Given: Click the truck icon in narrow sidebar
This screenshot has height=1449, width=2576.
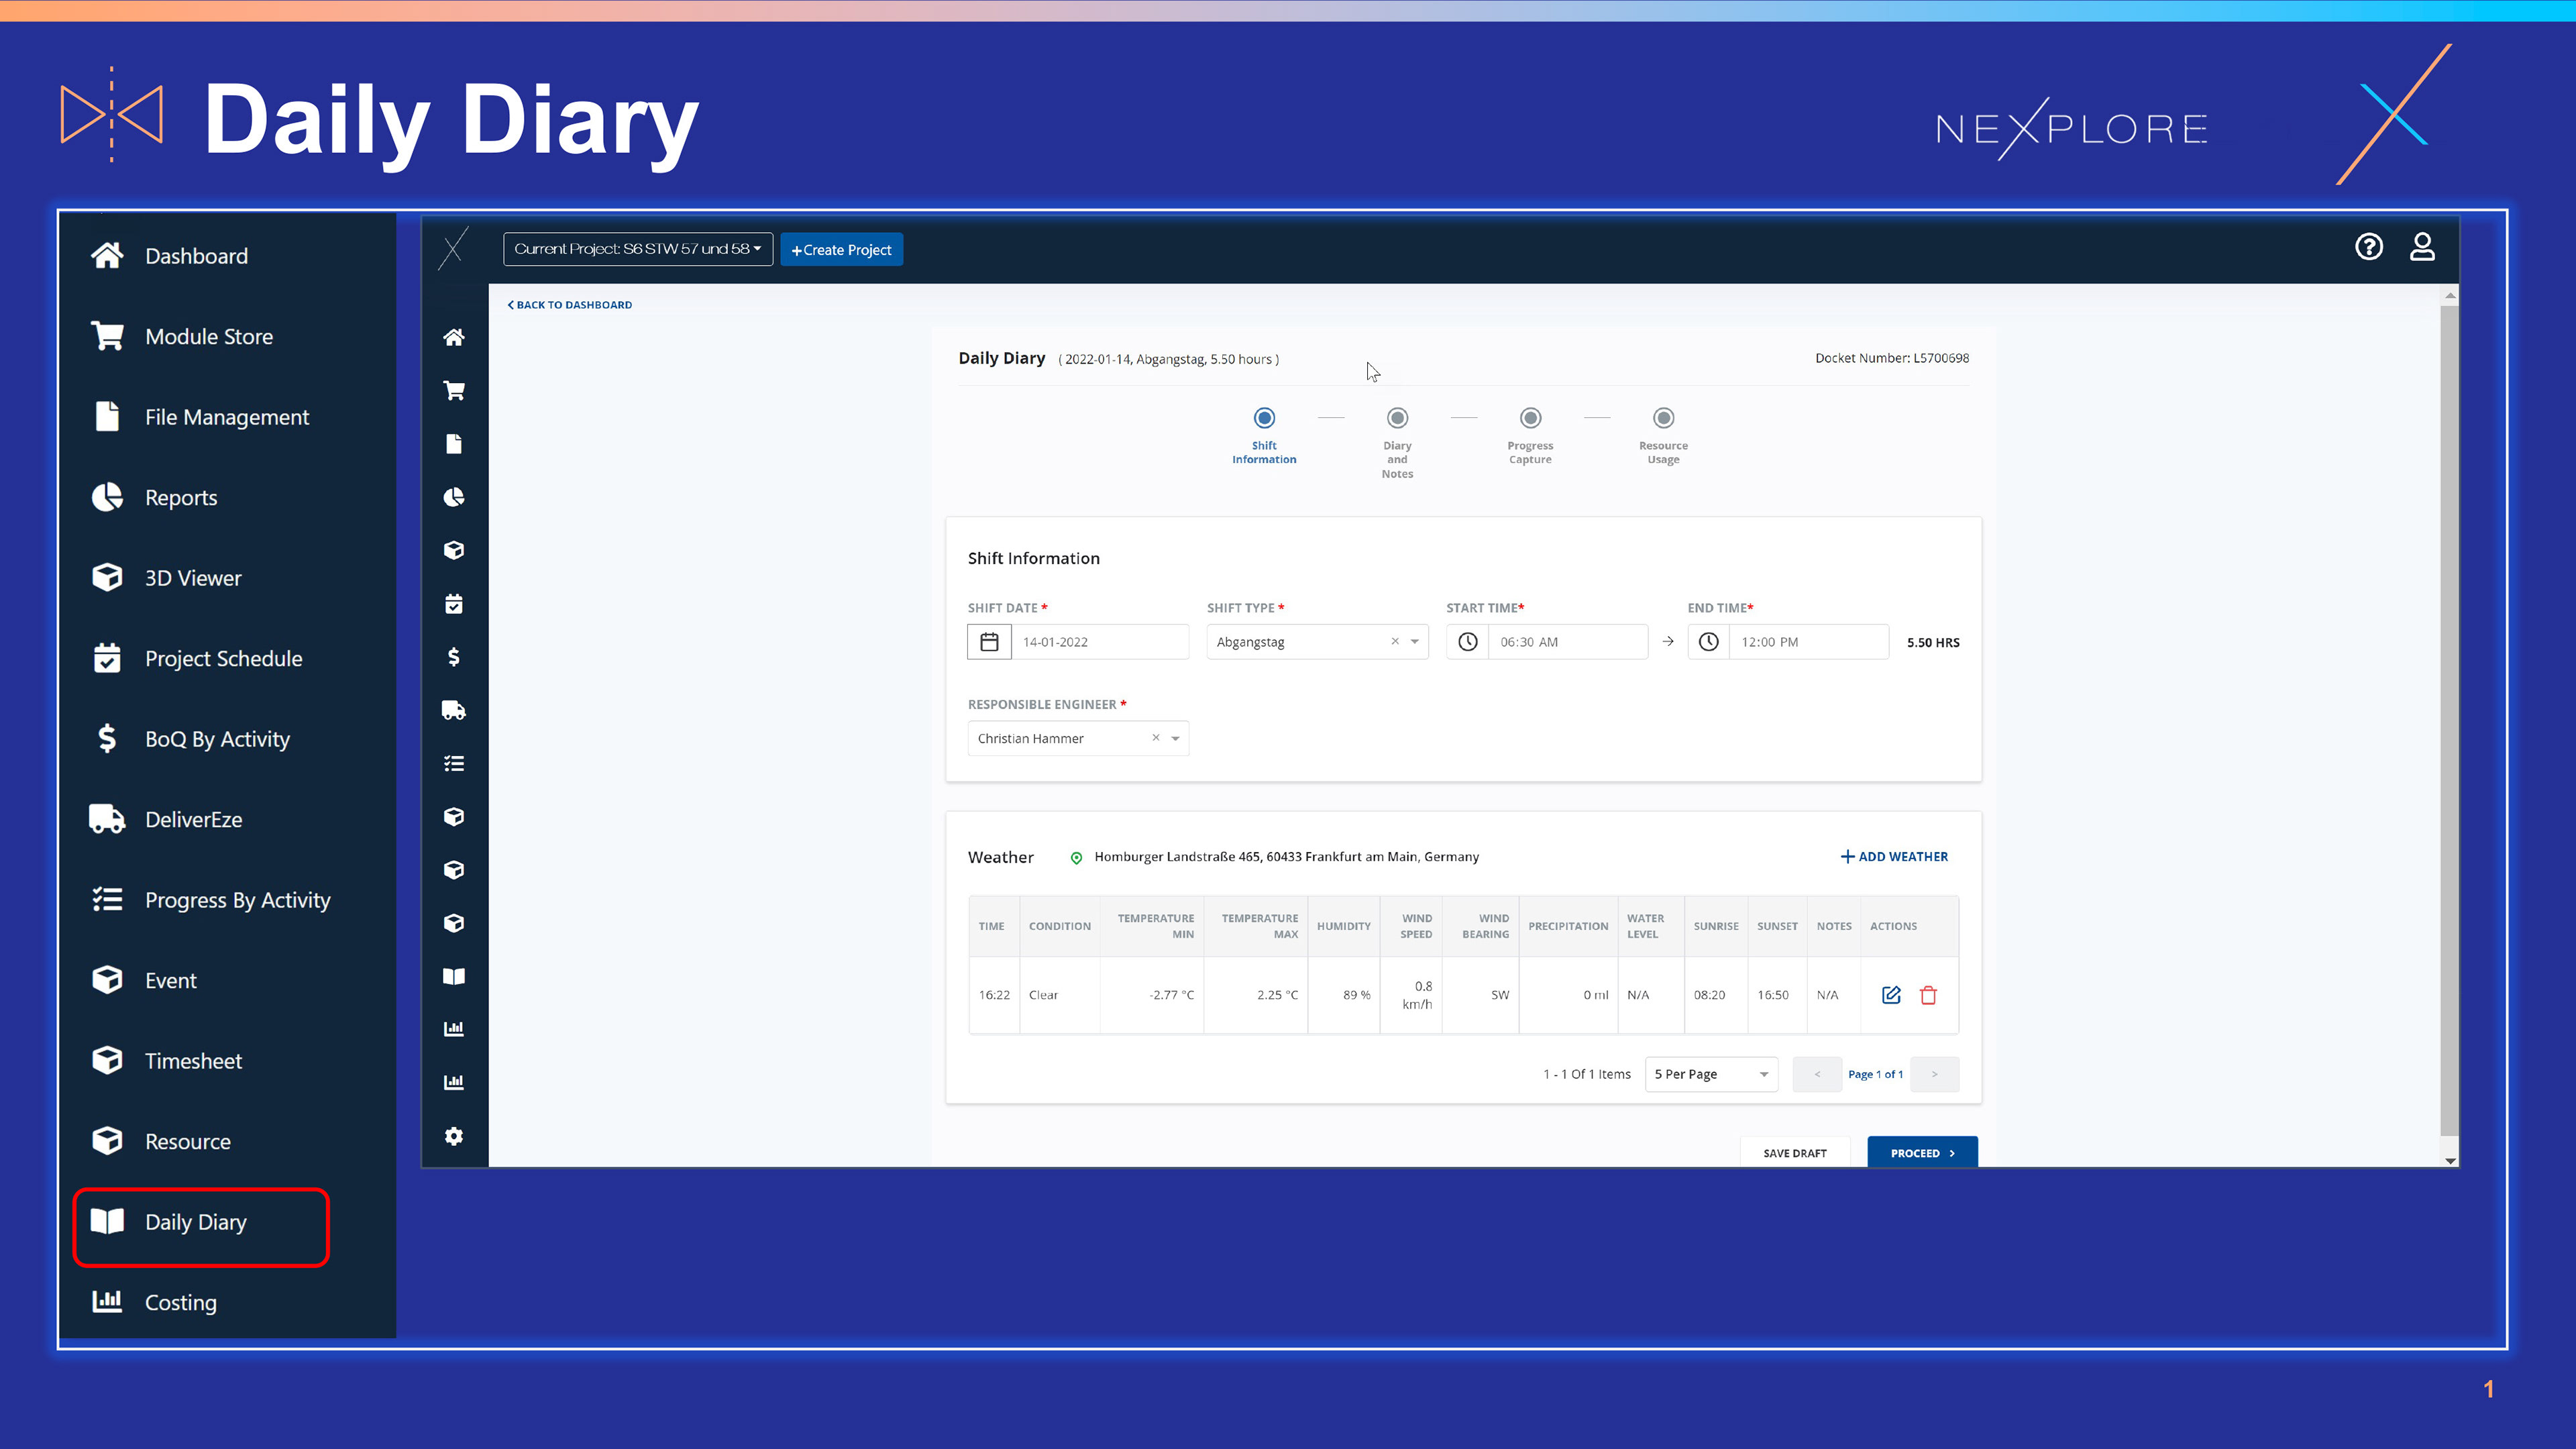Looking at the screenshot, I should click(x=454, y=710).
